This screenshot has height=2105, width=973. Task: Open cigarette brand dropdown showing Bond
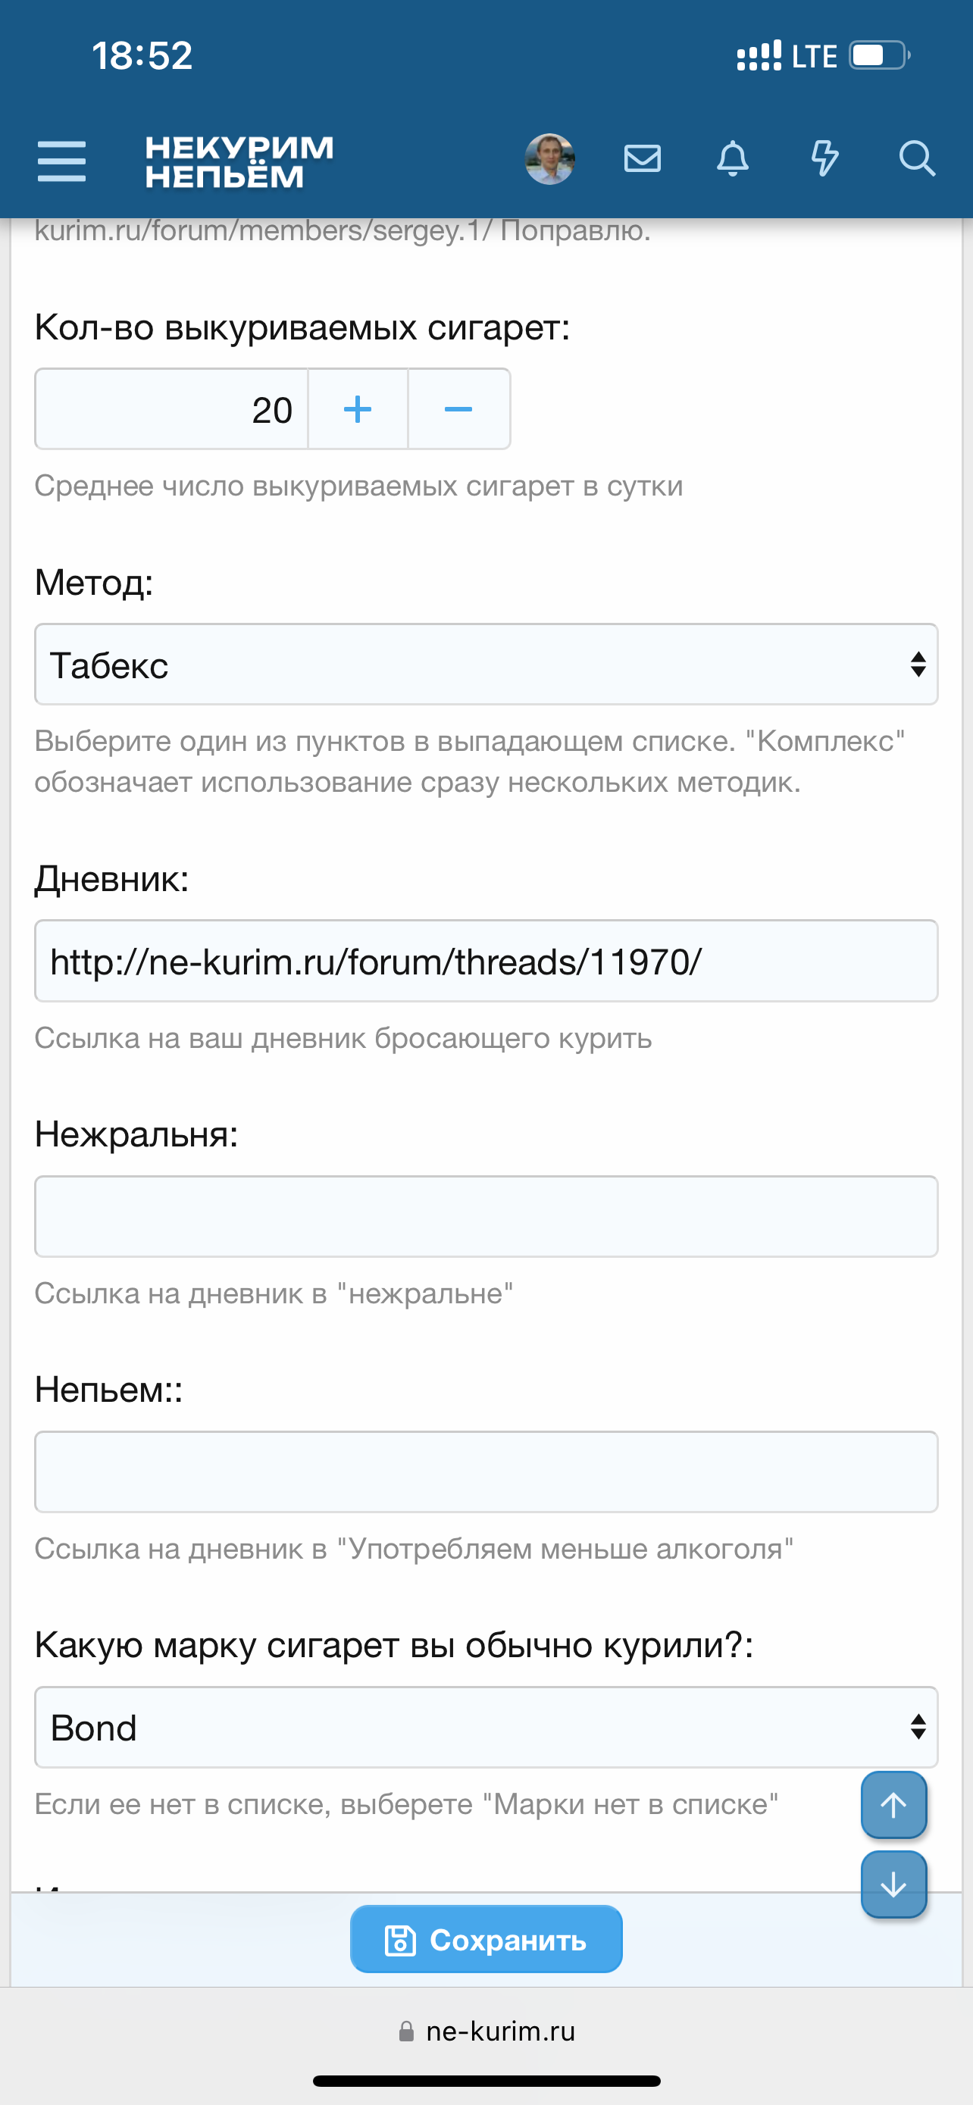click(486, 1728)
